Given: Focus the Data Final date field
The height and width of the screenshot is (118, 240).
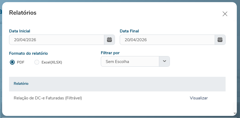Looking at the screenshot, I should click(x=167, y=40).
